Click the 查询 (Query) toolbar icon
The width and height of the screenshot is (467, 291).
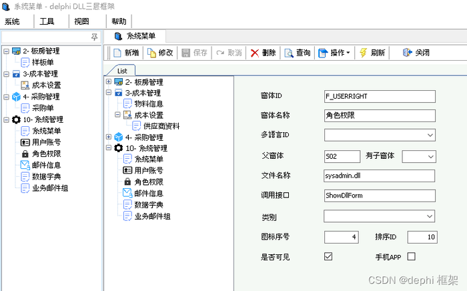[x=288, y=53]
